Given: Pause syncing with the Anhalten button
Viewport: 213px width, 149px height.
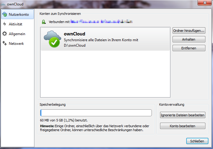Looking at the screenshot, I should click(189, 39).
